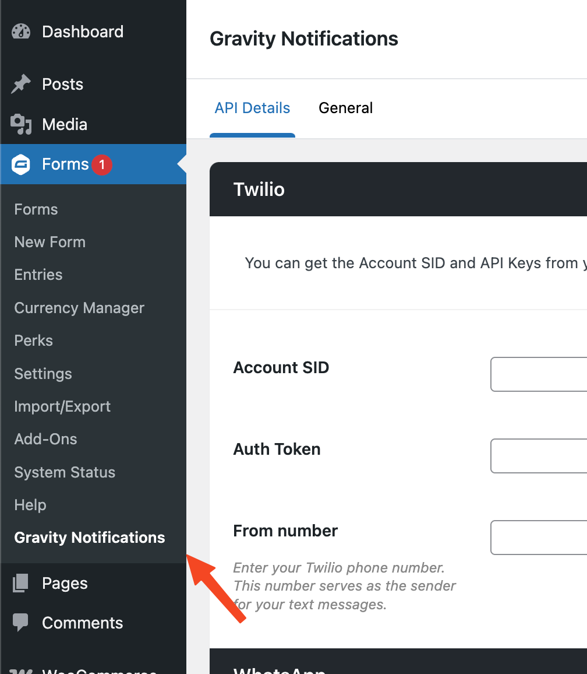This screenshot has height=674, width=587.
Task: Switch to the General tab
Action: [x=345, y=108]
